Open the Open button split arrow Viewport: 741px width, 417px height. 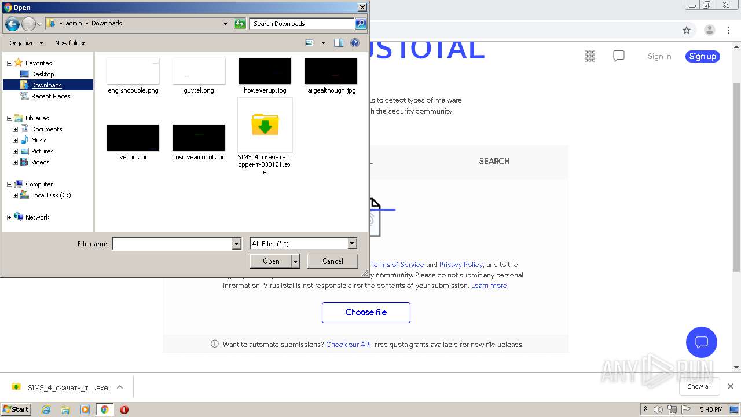[x=296, y=261]
